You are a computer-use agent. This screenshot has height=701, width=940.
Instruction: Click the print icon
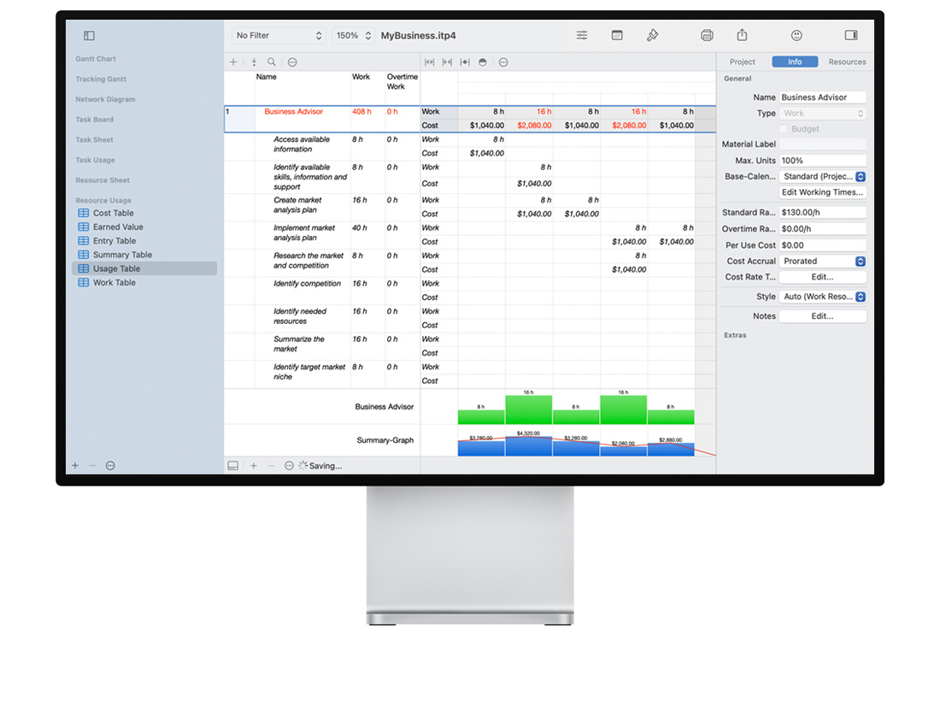[708, 35]
